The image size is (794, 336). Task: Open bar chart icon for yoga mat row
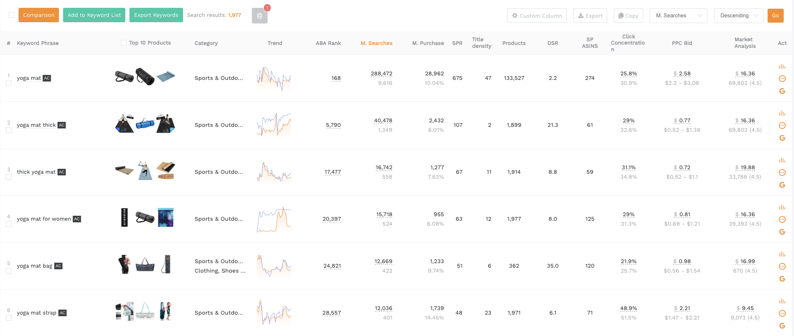tap(782, 66)
